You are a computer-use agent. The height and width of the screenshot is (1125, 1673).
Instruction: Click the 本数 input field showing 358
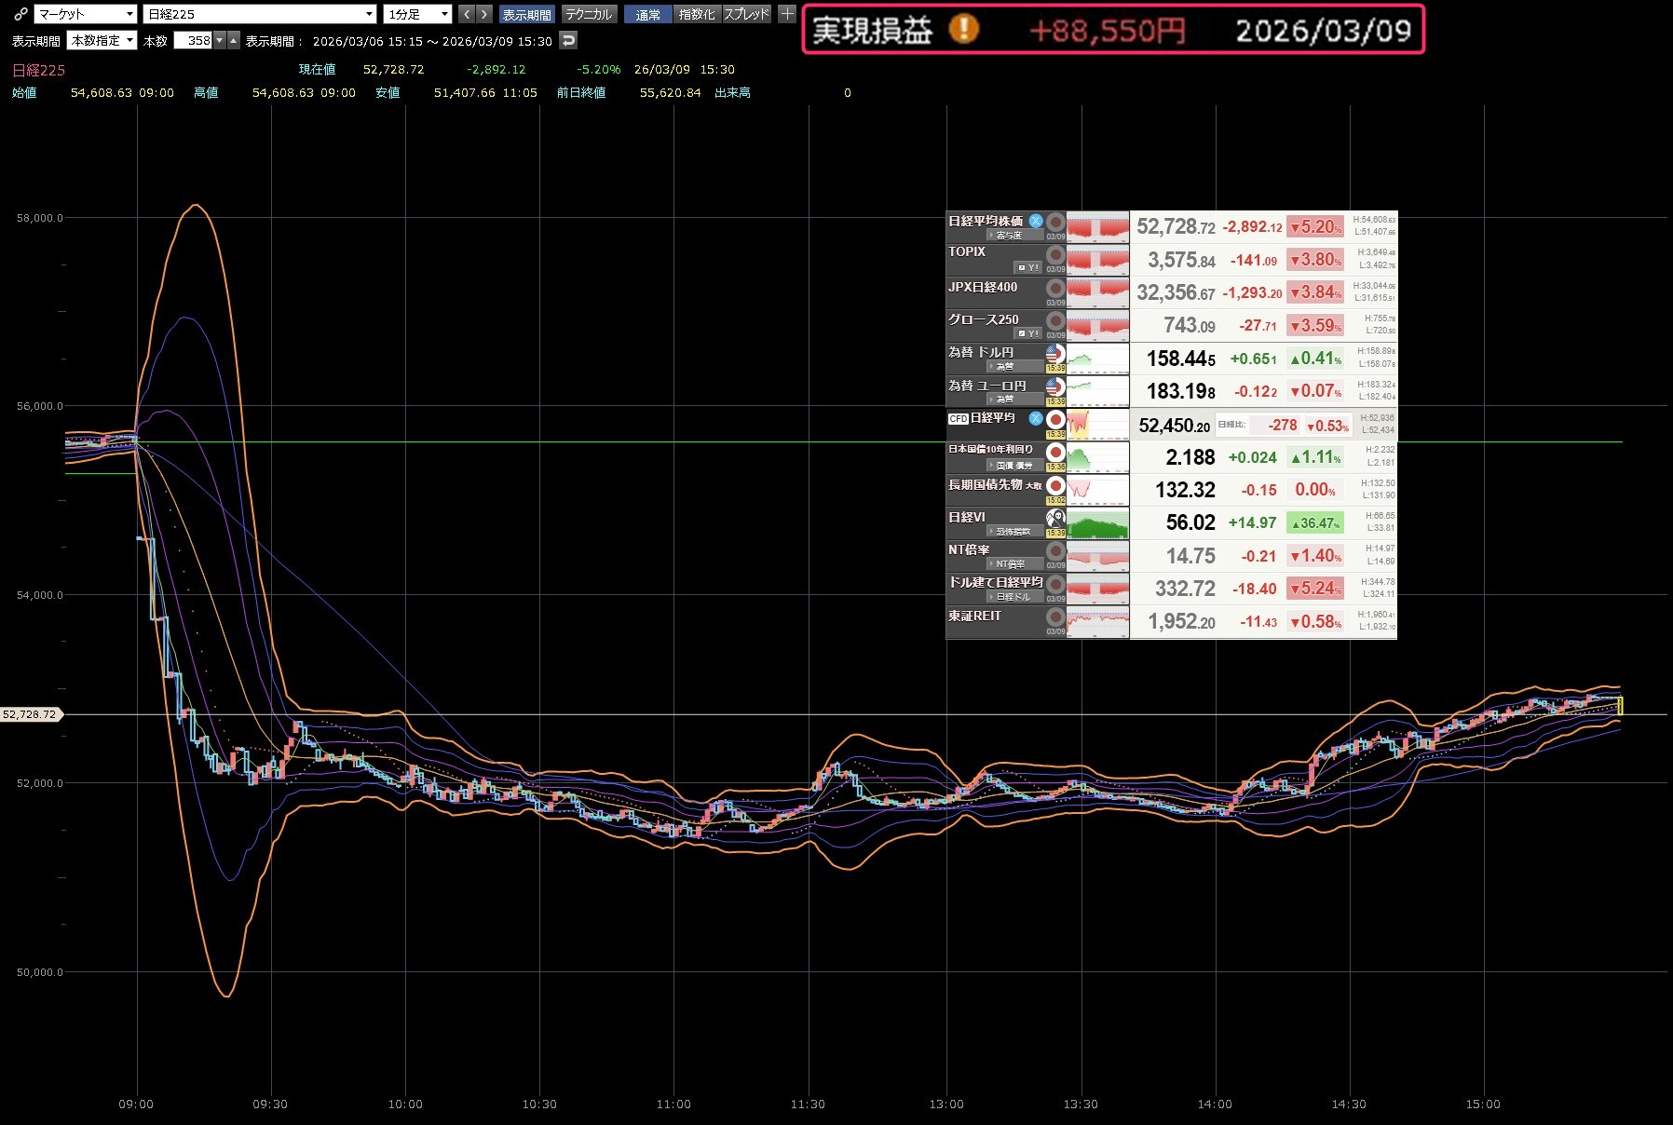click(x=194, y=40)
